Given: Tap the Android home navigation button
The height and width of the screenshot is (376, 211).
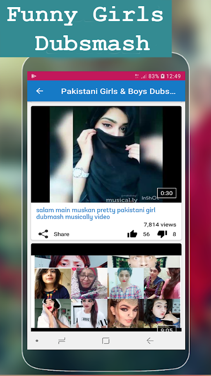Looking at the screenshot, I should click(x=106, y=340).
